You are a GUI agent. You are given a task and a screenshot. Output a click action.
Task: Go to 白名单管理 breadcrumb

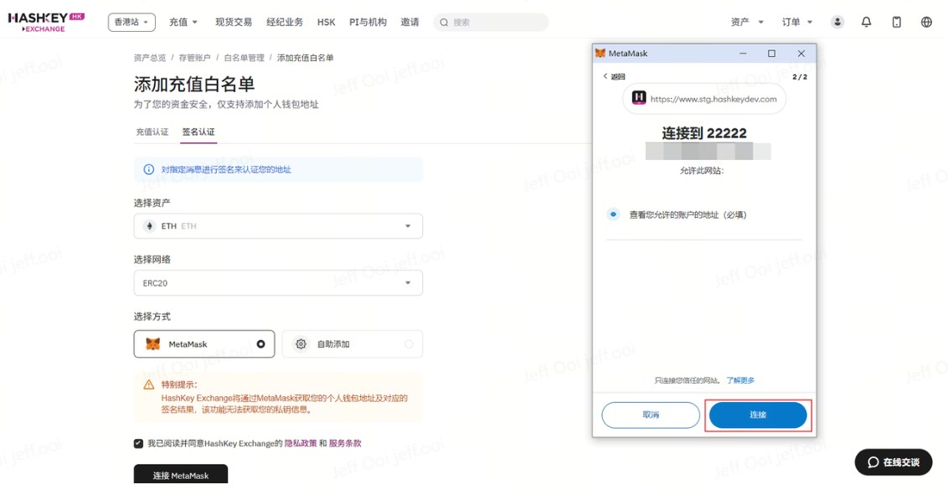(x=245, y=58)
